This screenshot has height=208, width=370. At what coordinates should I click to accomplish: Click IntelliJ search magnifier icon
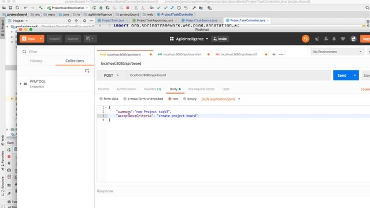tap(367, 8)
